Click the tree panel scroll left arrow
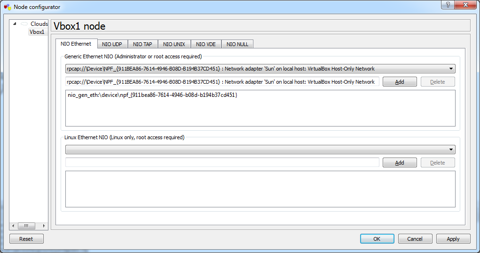480x253 pixels. [x=13, y=226]
